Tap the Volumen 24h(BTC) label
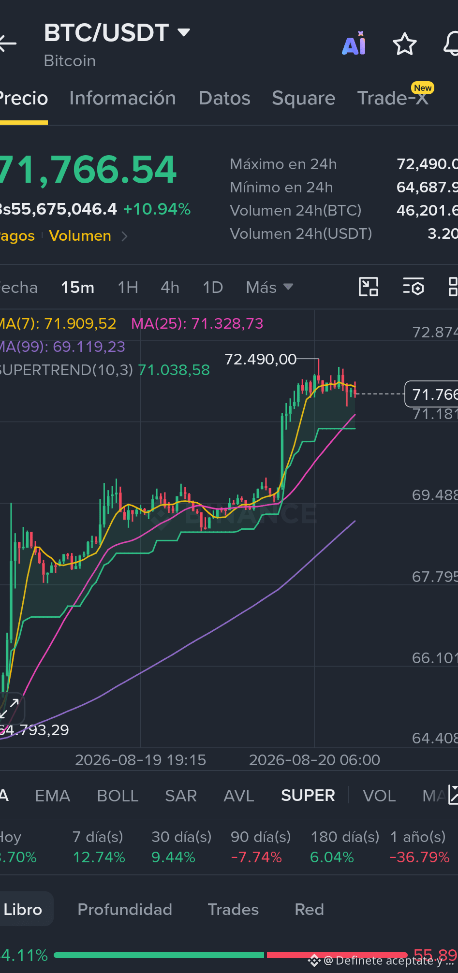 pyautogui.click(x=296, y=211)
